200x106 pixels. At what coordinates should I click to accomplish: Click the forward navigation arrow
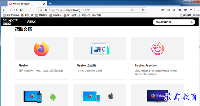click(10, 10)
